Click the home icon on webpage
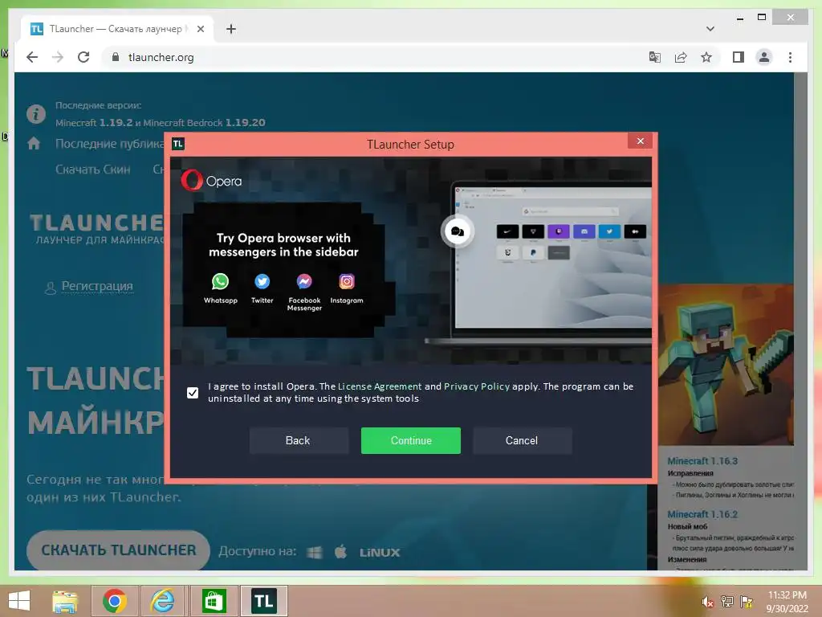Image resolution: width=822 pixels, height=617 pixels. pos(34,143)
